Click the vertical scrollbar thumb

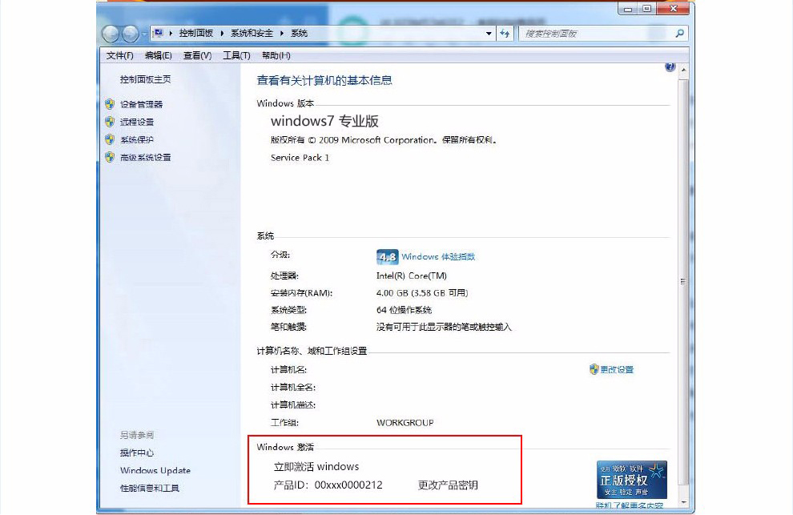click(684, 281)
